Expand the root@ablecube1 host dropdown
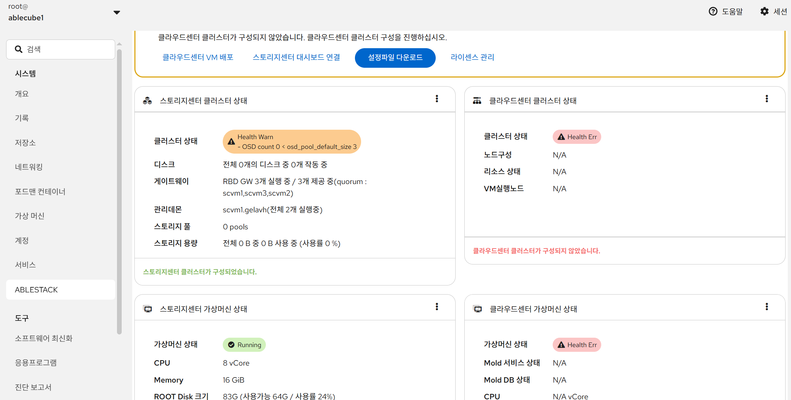The image size is (791, 400). (117, 12)
